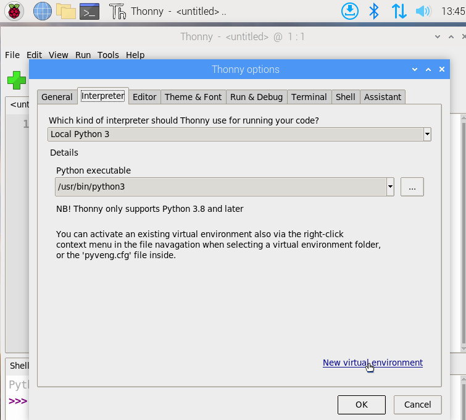
Task: Open the Tools menu
Action: [108, 55]
